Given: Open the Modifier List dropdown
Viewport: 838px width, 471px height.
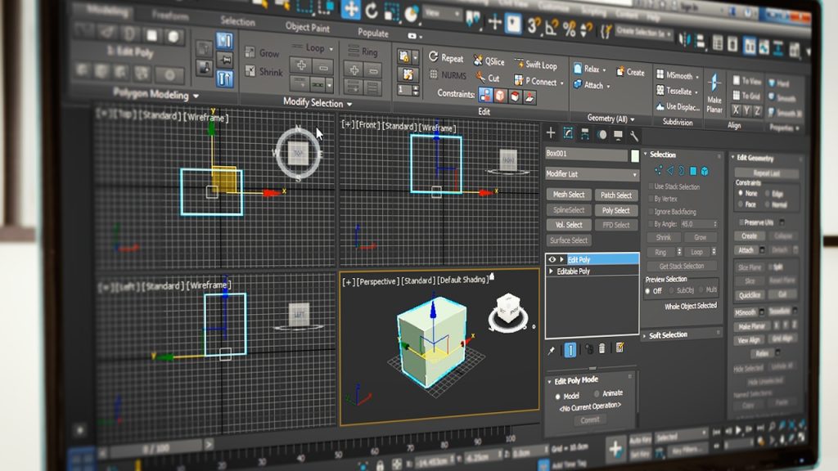Looking at the screenshot, I should coord(592,174).
